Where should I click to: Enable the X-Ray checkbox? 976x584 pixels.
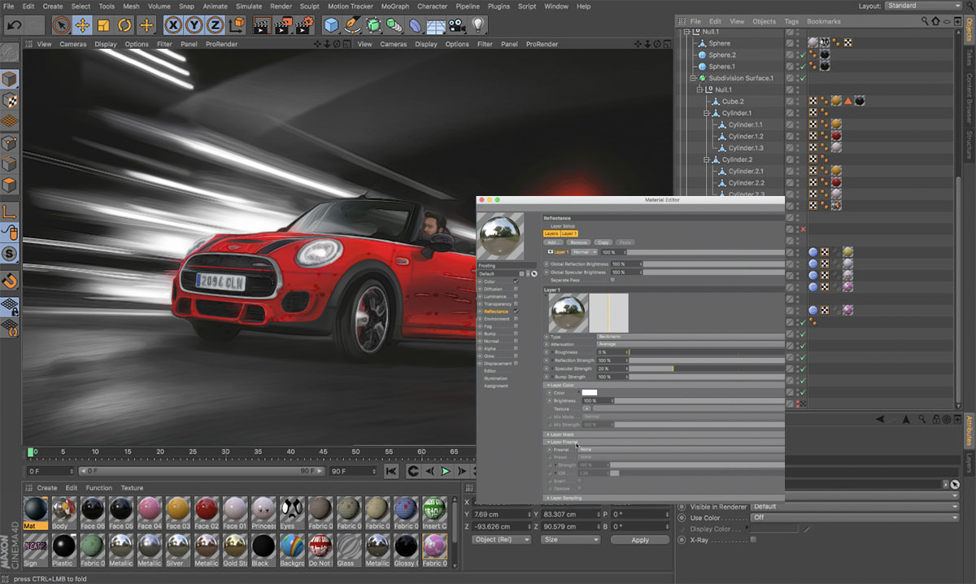pos(753,540)
